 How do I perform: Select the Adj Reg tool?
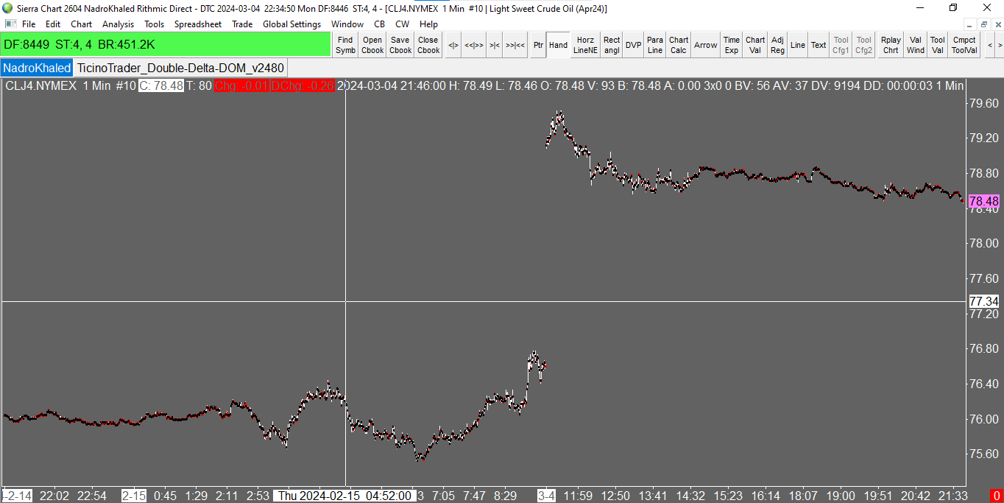[778, 45]
